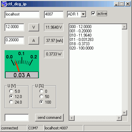Click the A set current button

coord(34,41)
